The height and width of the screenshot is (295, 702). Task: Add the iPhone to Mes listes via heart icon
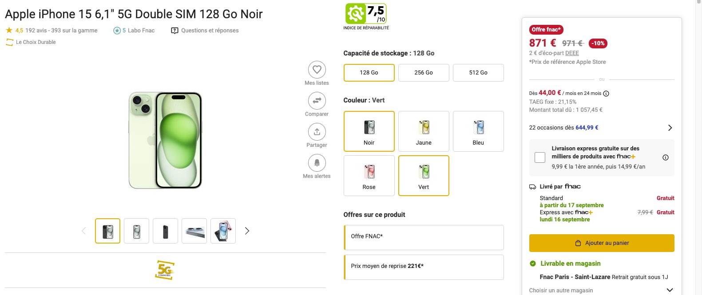point(317,69)
